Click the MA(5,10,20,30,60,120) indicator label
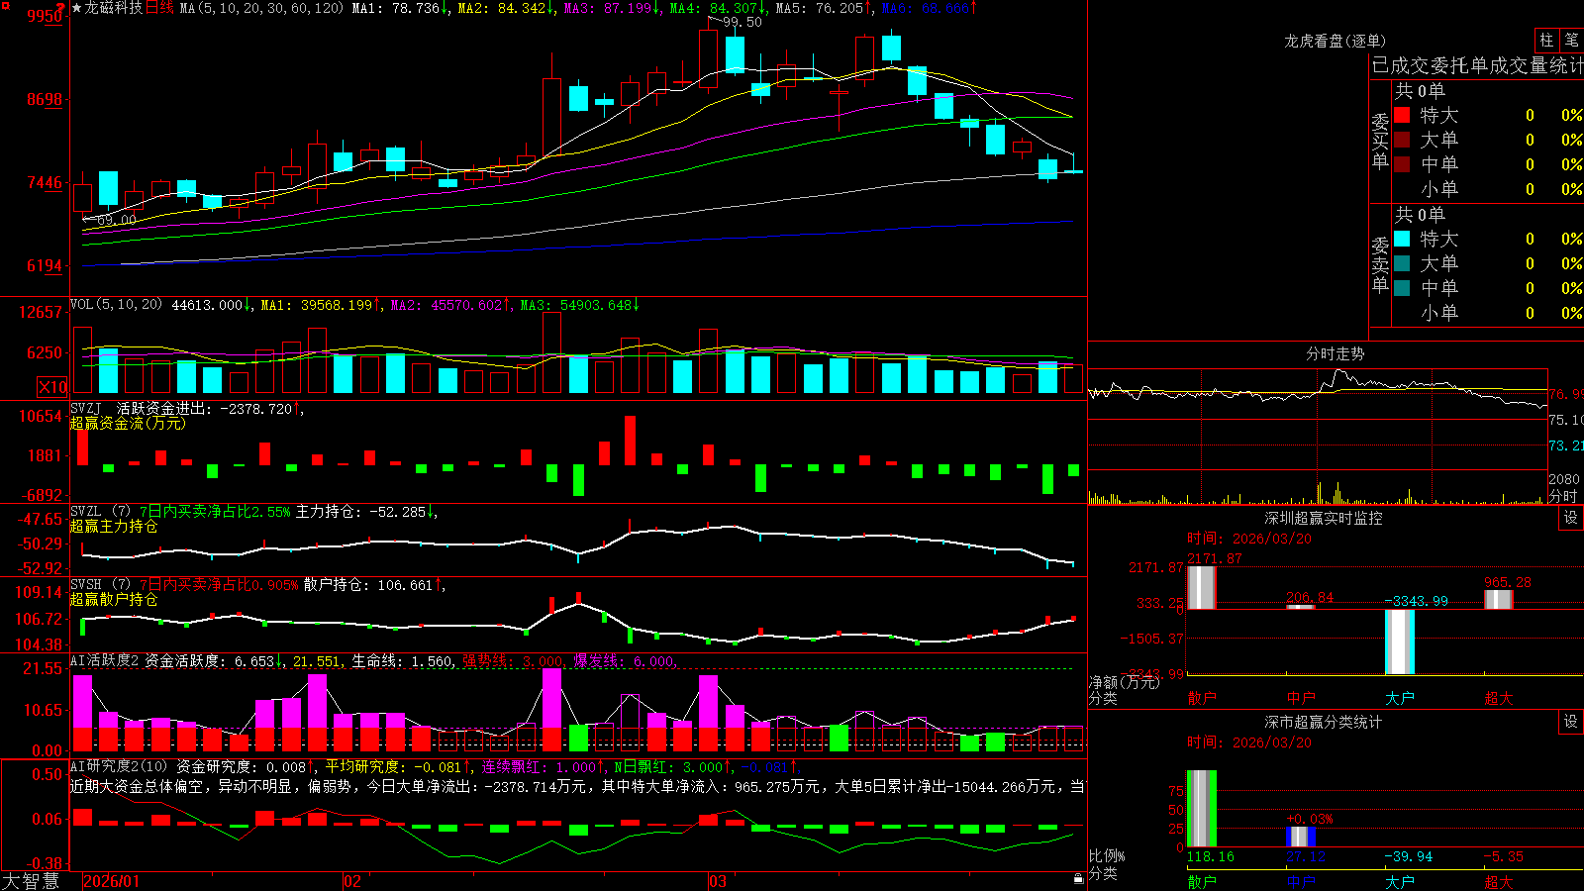Viewport: 1584px width, 891px height. coord(261,8)
